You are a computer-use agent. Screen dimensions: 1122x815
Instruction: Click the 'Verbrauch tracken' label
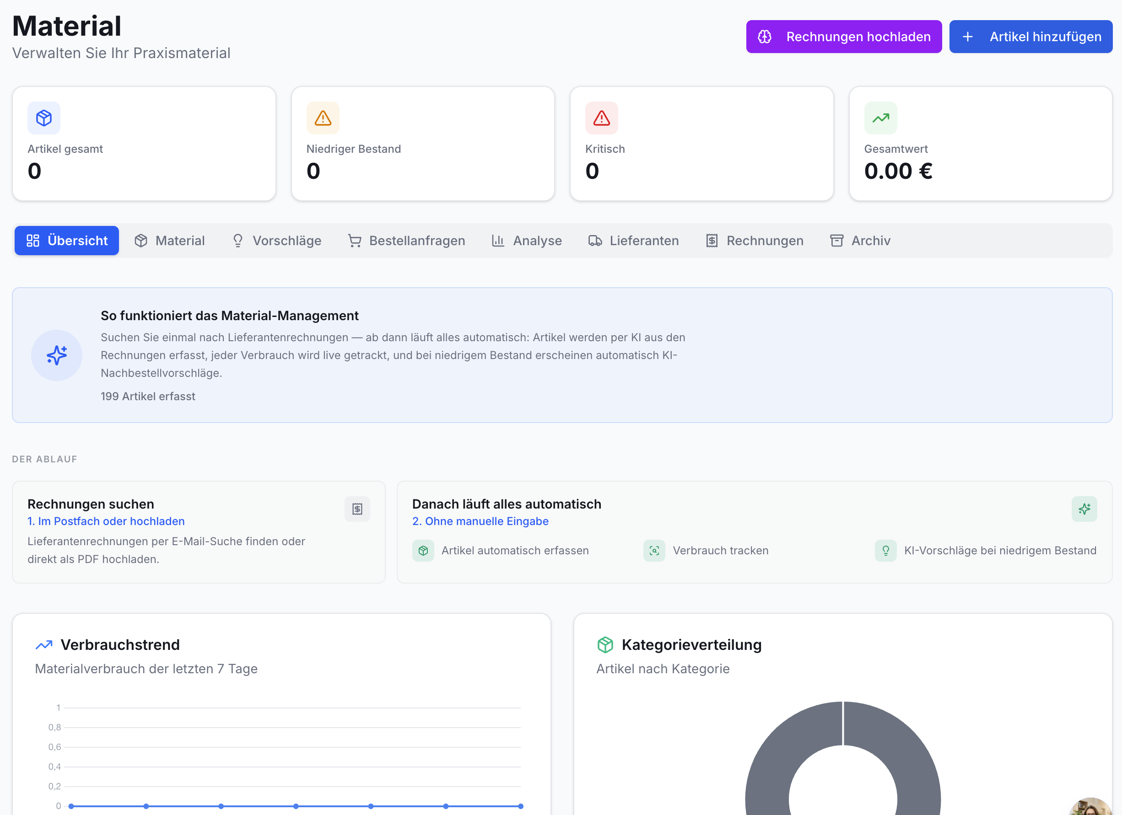coord(721,550)
